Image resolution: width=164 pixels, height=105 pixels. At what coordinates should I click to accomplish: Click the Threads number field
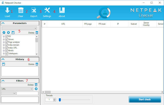pyautogui.click(x=49, y=100)
